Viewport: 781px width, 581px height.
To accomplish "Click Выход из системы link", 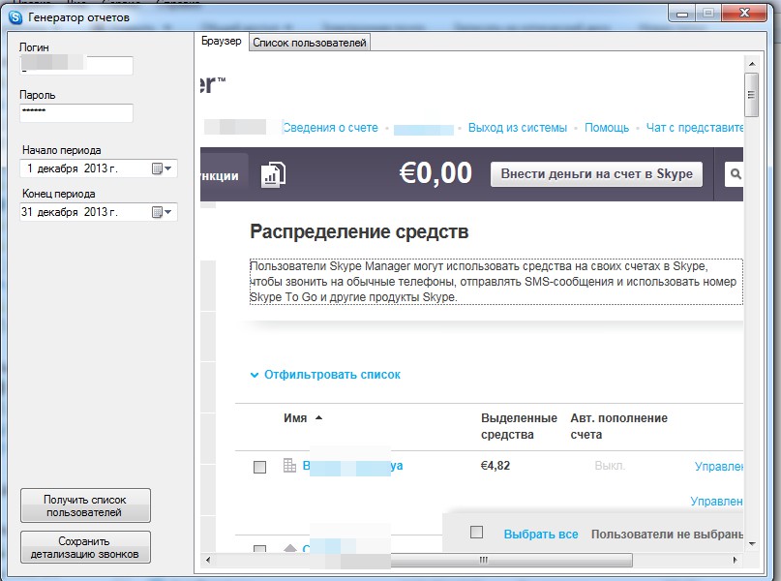I will [518, 128].
